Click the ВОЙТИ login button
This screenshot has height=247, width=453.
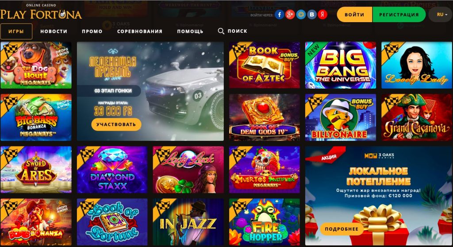(354, 15)
